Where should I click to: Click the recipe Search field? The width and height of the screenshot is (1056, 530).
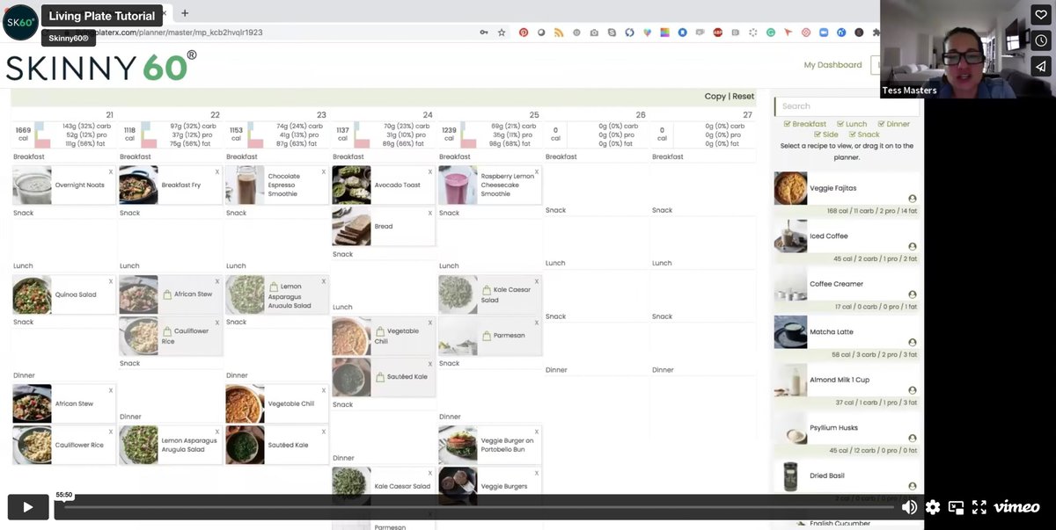[x=847, y=106]
